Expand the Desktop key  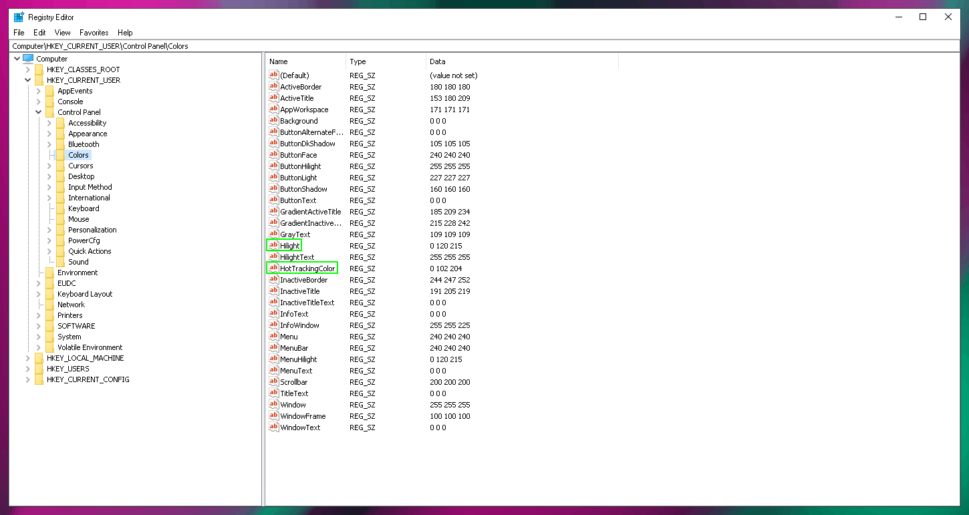coord(49,176)
